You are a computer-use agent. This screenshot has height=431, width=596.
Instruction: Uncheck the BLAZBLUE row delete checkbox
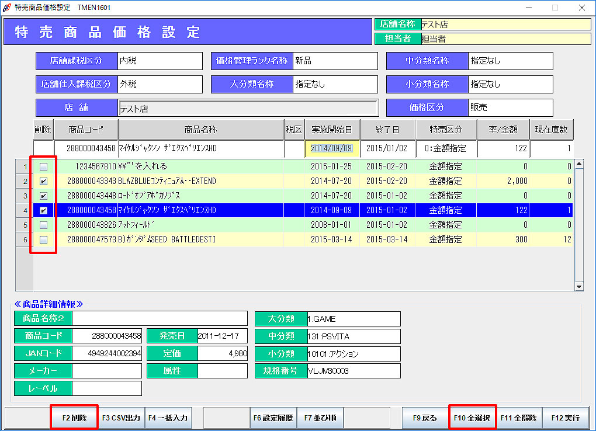pyautogui.click(x=43, y=181)
